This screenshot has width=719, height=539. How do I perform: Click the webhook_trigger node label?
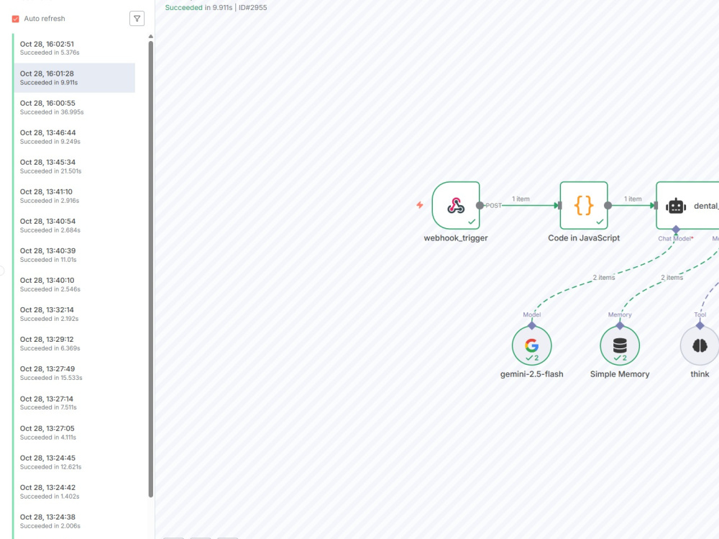pyautogui.click(x=456, y=237)
